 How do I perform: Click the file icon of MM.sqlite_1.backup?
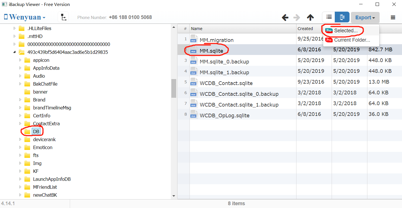coord(194,71)
